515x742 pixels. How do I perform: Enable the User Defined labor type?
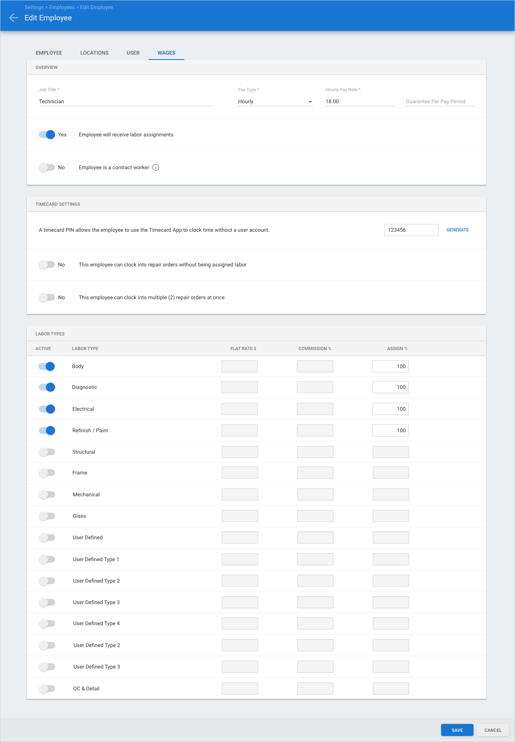coord(47,537)
